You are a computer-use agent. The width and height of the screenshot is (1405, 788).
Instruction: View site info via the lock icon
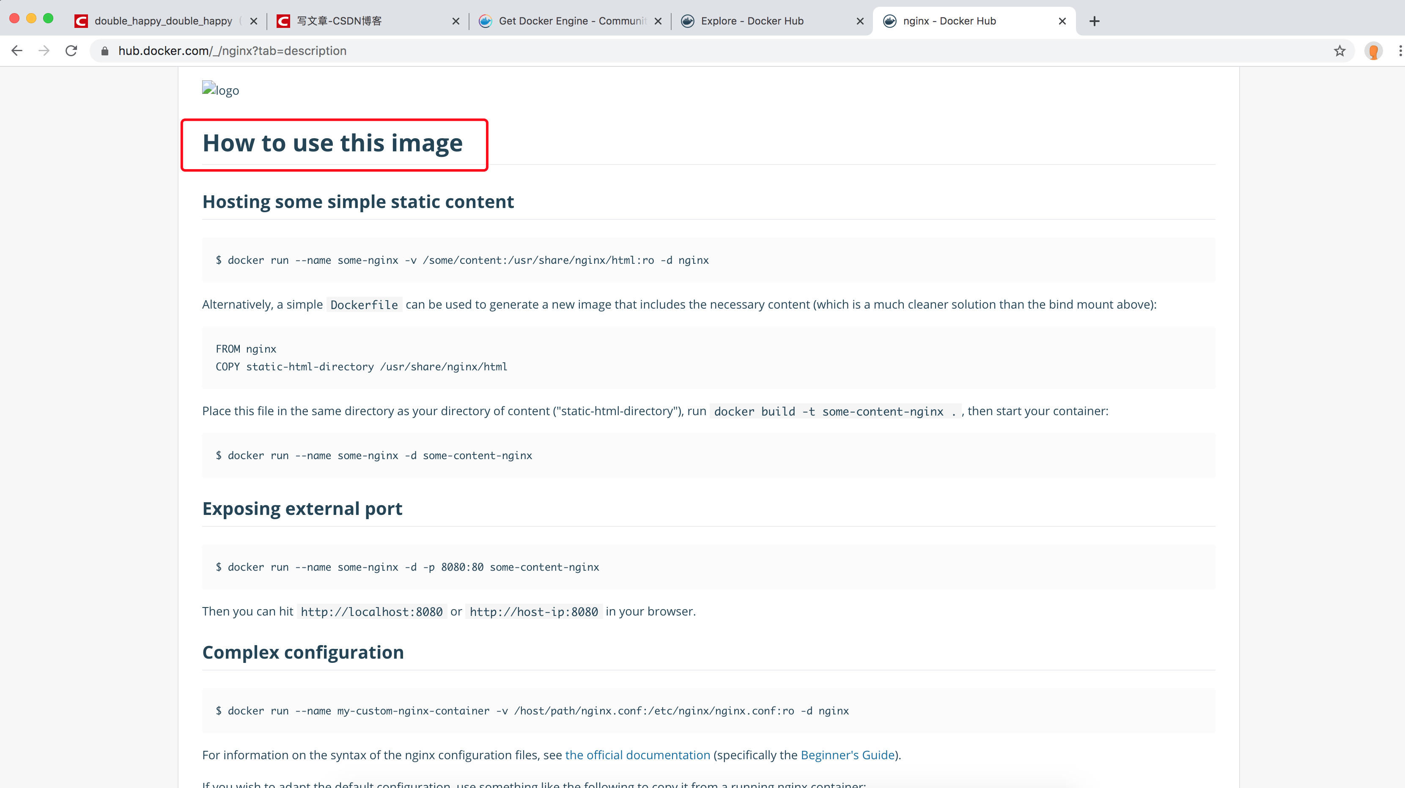105,51
